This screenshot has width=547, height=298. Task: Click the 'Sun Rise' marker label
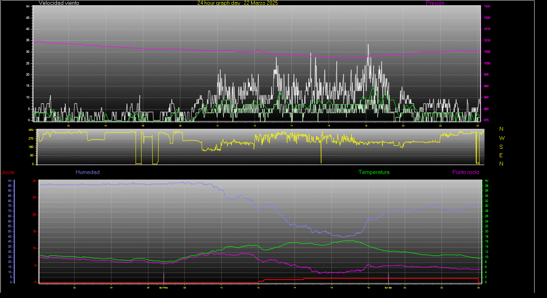pyautogui.click(x=163, y=287)
